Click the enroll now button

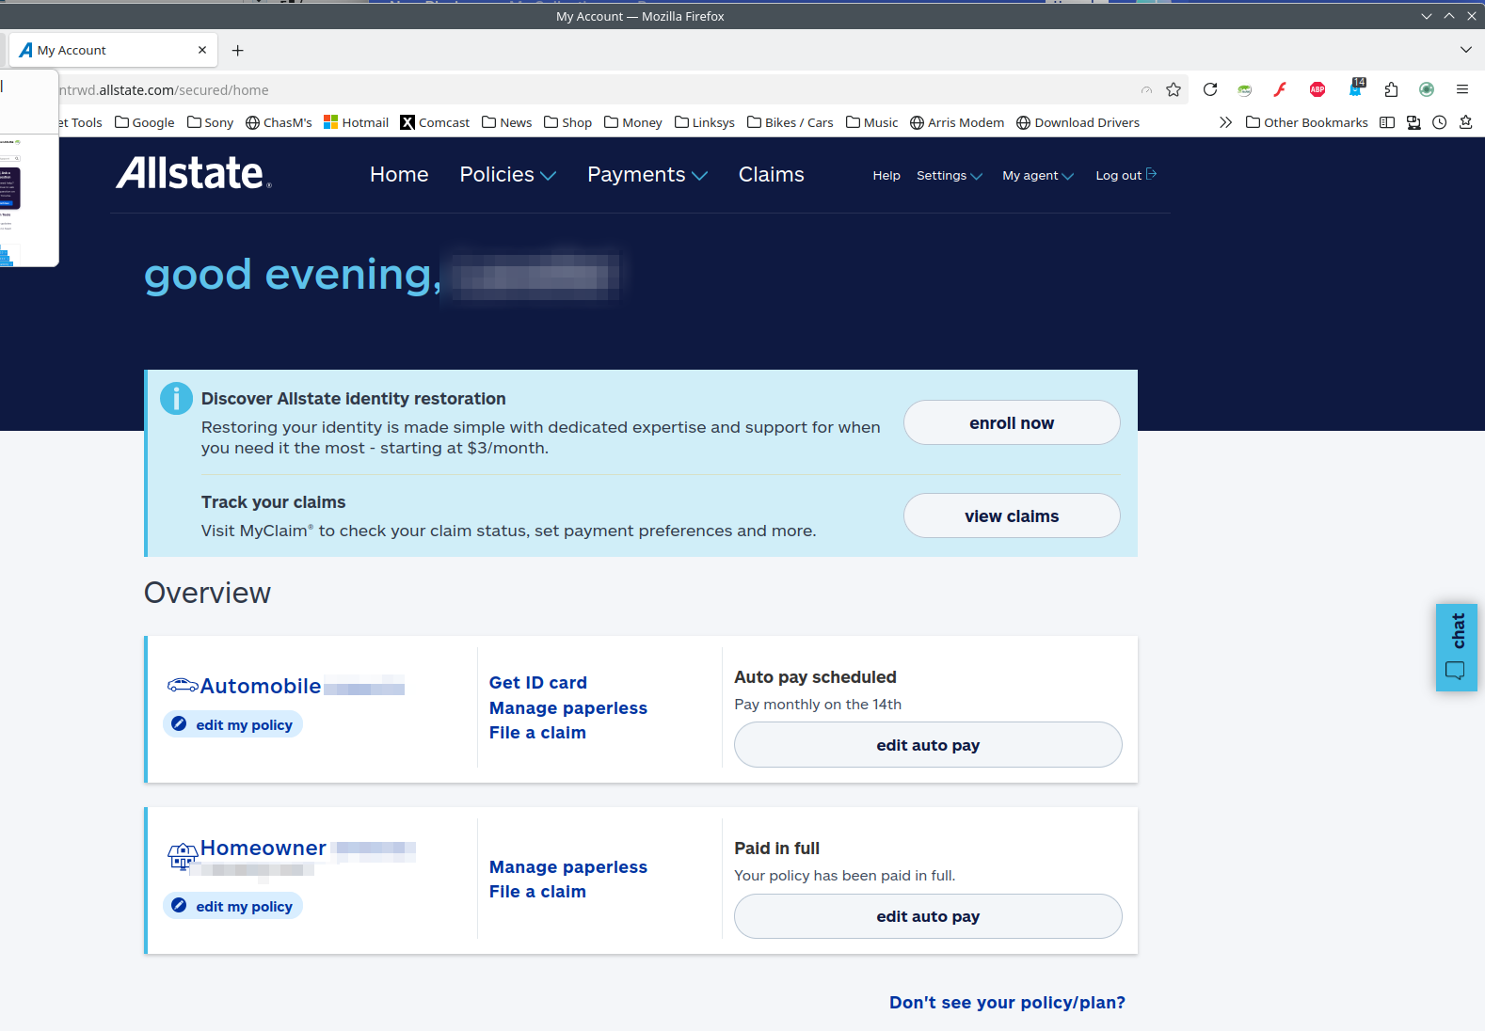pos(1012,422)
